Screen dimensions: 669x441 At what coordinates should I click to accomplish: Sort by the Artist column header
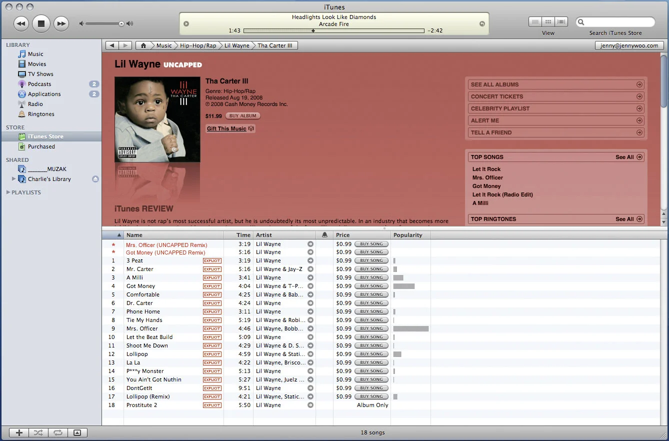tap(284, 235)
